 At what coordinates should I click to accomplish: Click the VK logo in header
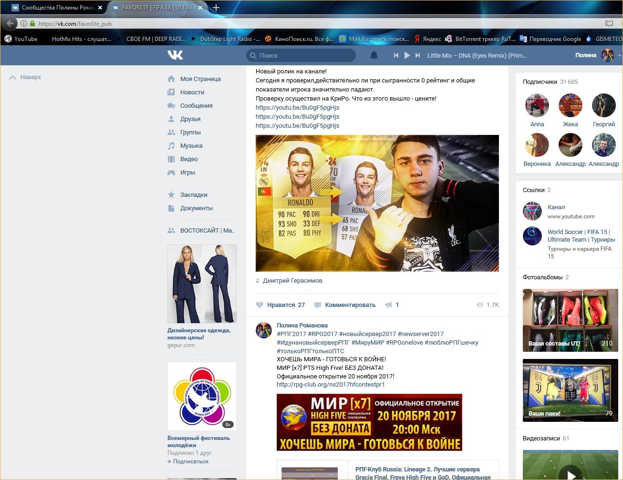coord(175,55)
